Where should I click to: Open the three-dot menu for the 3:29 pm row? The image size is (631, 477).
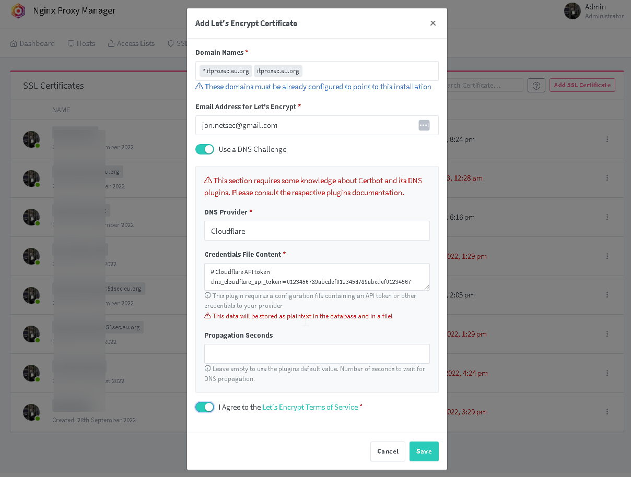click(607, 412)
